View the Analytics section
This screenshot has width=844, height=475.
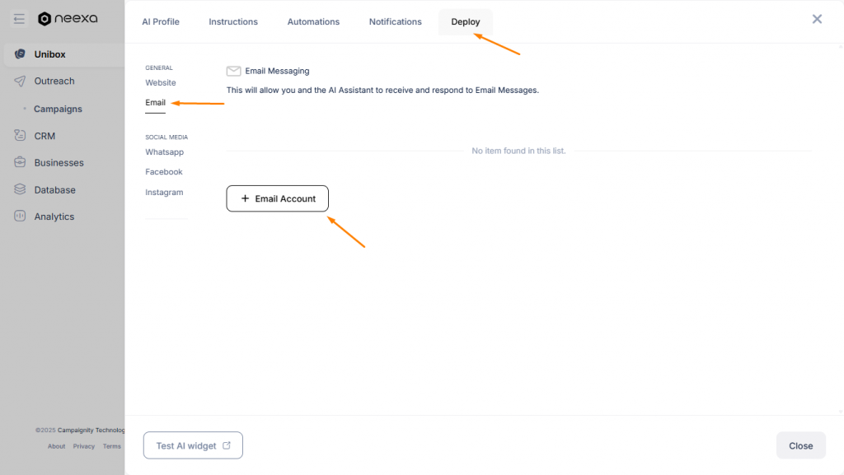pos(54,216)
